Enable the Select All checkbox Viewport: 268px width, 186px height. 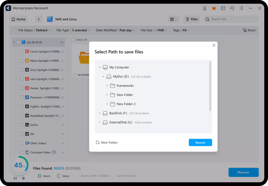click(73, 40)
